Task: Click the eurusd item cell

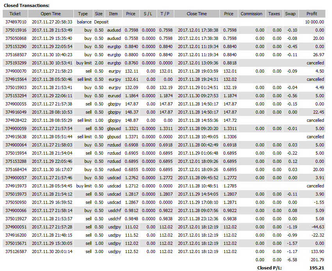Action: (114, 96)
